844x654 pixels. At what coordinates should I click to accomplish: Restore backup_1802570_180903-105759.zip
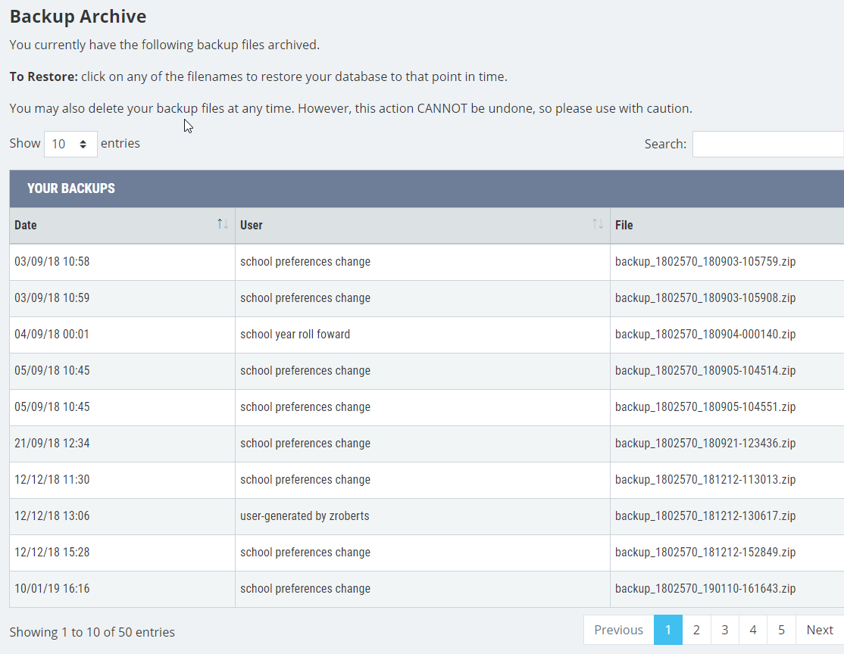pos(705,261)
